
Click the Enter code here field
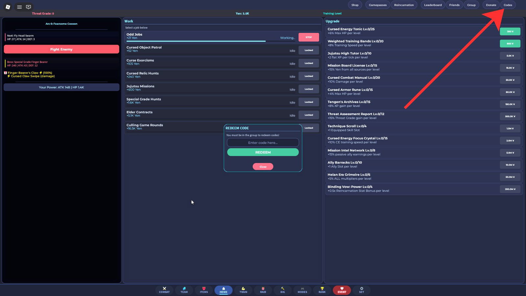[263, 143]
